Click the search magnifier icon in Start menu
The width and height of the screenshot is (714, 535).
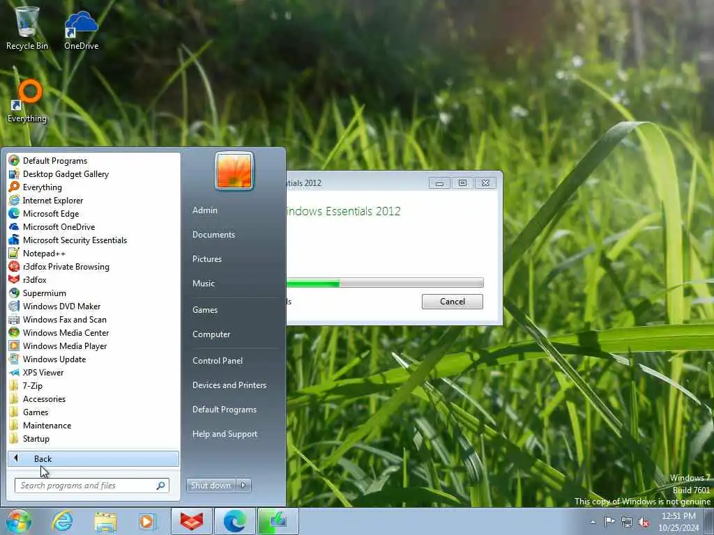point(161,486)
